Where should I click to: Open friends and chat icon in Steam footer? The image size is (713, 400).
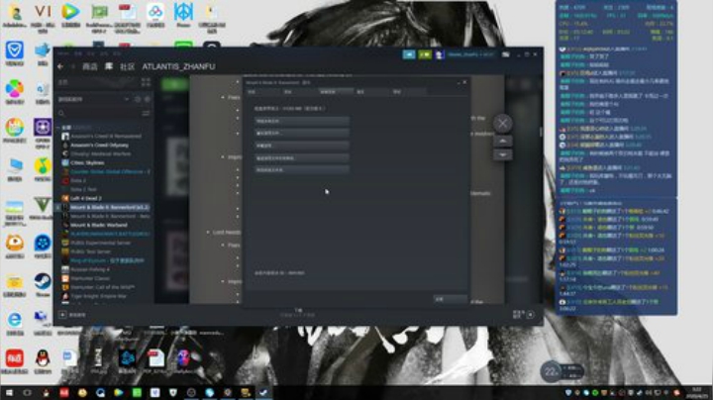(524, 315)
